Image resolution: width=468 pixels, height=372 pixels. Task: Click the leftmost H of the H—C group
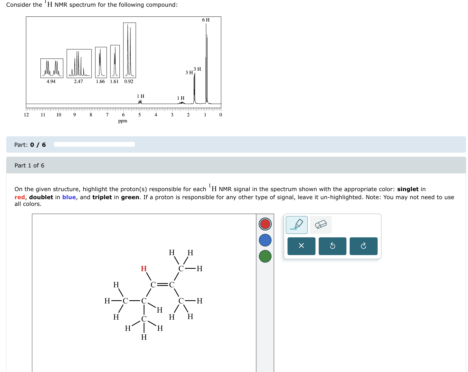pos(107,301)
